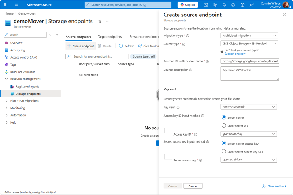This screenshot has width=293, height=195.
Task: Launch Cloud Shell from the top bar
Action: (x=206, y=5)
